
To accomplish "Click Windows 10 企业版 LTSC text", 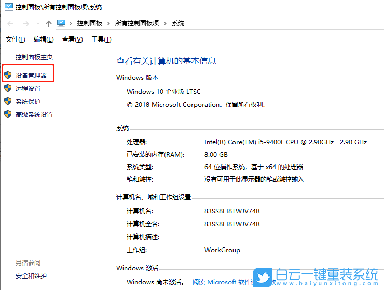I will point(163,92).
